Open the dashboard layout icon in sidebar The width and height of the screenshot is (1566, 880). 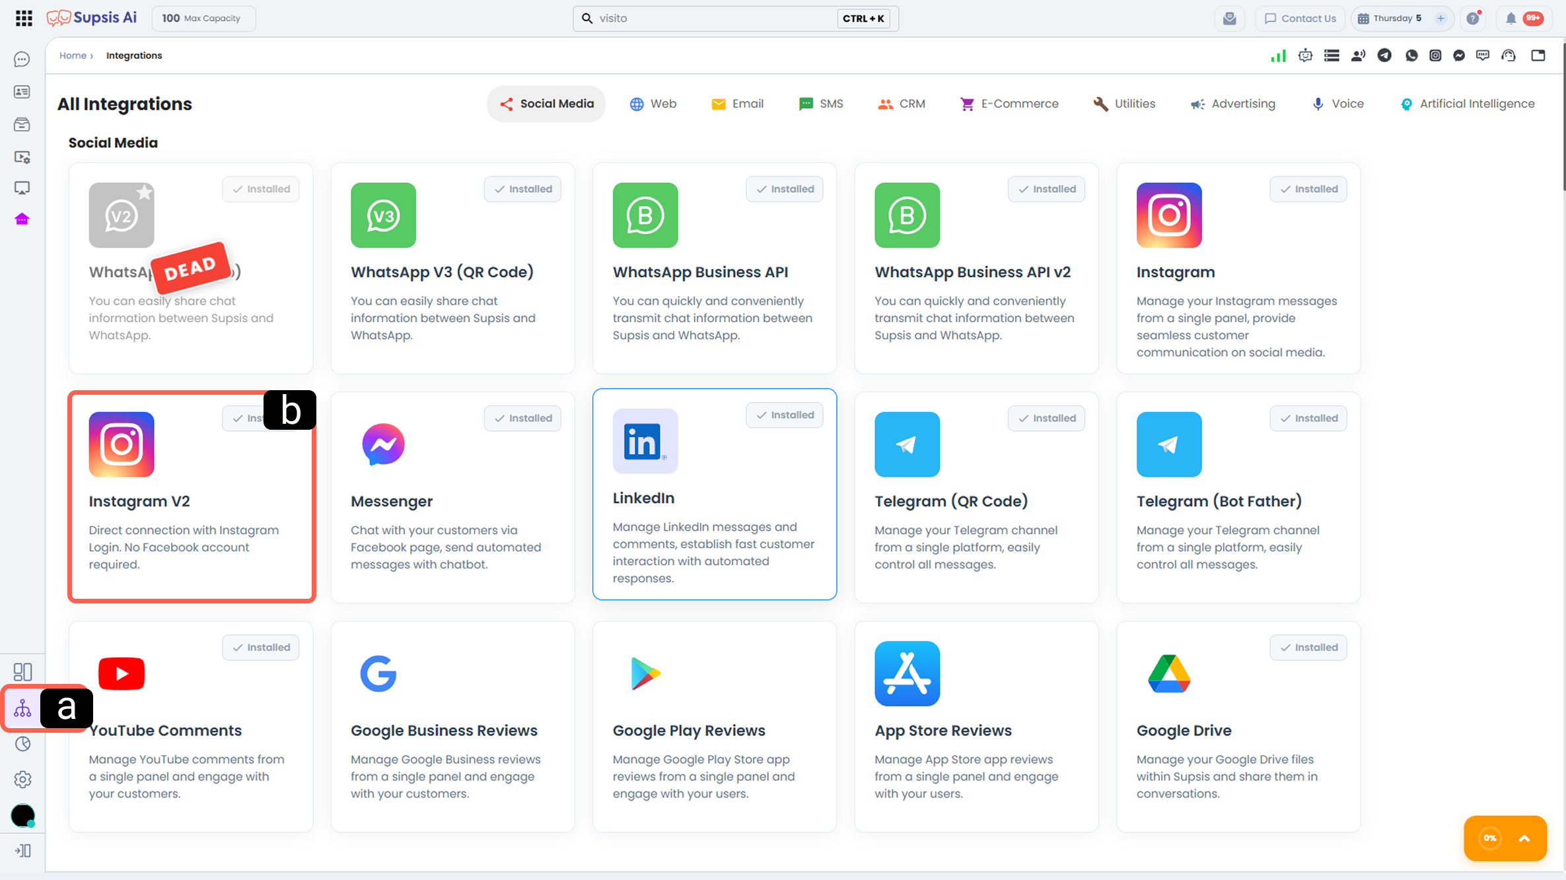pyautogui.click(x=22, y=672)
